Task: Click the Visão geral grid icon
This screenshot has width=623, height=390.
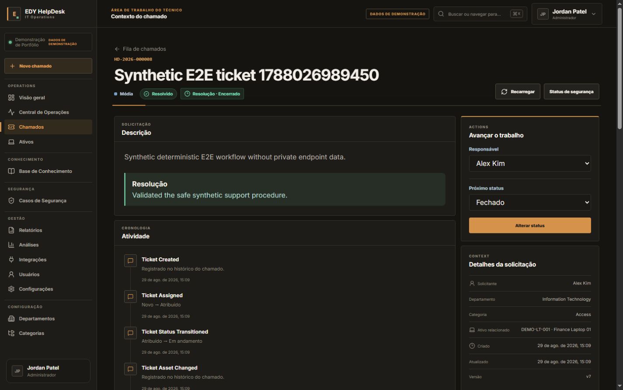Action: pyautogui.click(x=11, y=98)
